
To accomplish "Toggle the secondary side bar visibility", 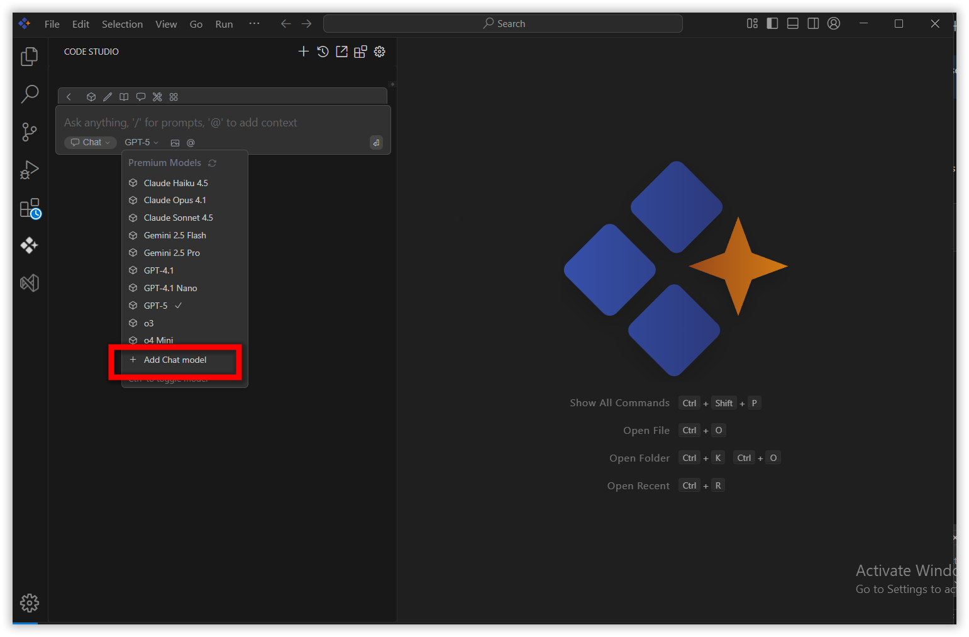I will click(812, 24).
